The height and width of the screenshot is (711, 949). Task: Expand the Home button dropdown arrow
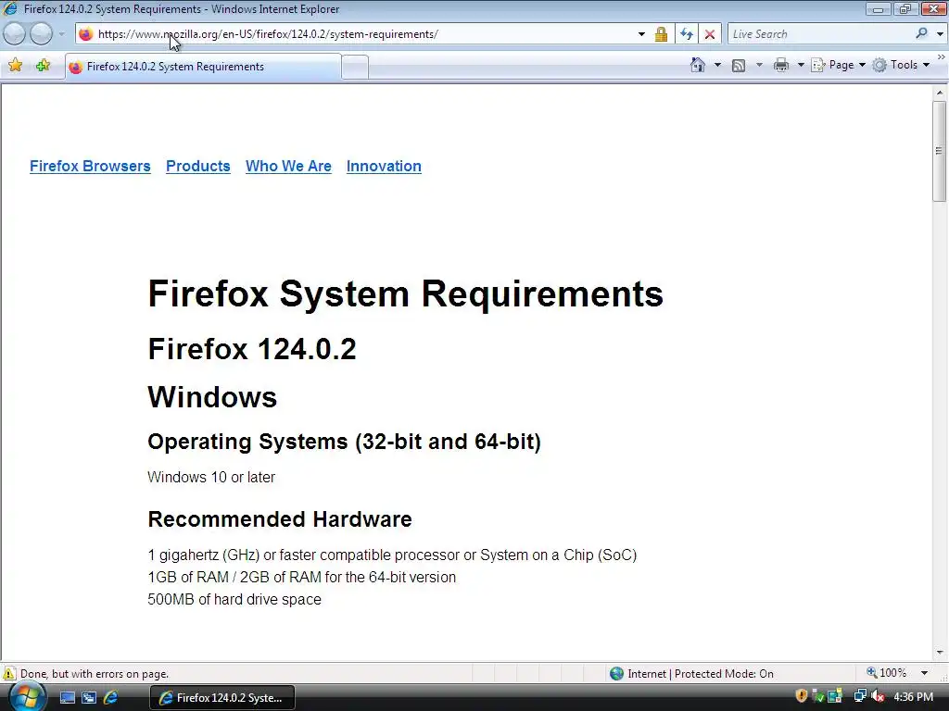[718, 65]
